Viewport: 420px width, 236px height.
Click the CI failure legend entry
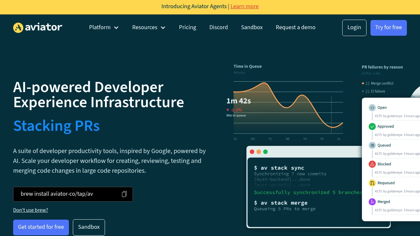373,91
